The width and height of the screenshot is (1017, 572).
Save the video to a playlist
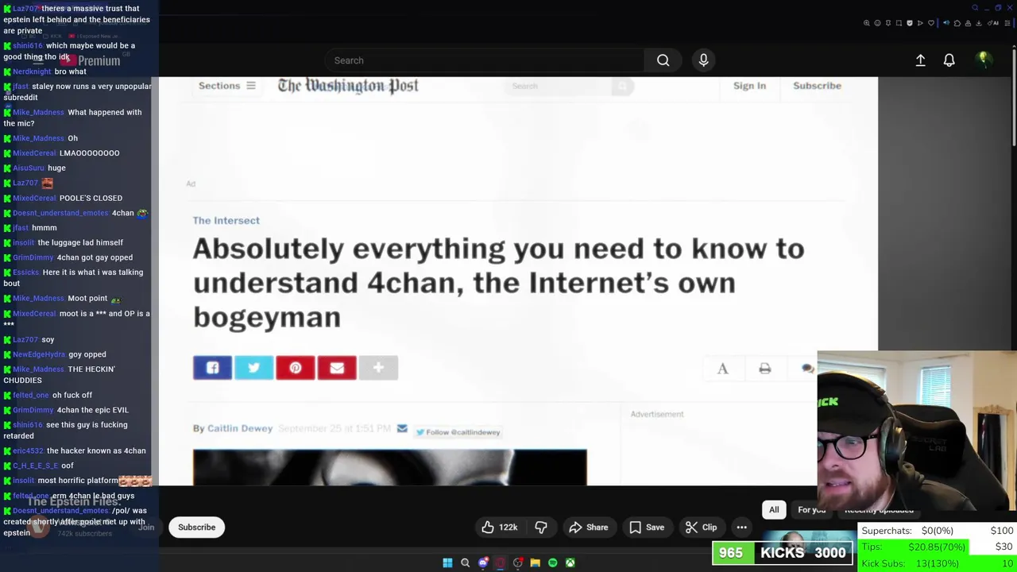click(646, 528)
